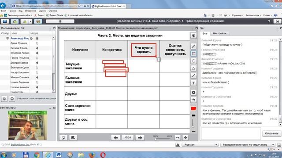The height and width of the screenshot is (158, 282).
Task: Toggle mute for Дмитрий Козлов
Action: point(37,63)
